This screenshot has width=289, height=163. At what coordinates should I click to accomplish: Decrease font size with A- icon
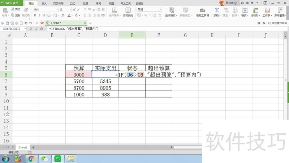click(x=78, y=9)
